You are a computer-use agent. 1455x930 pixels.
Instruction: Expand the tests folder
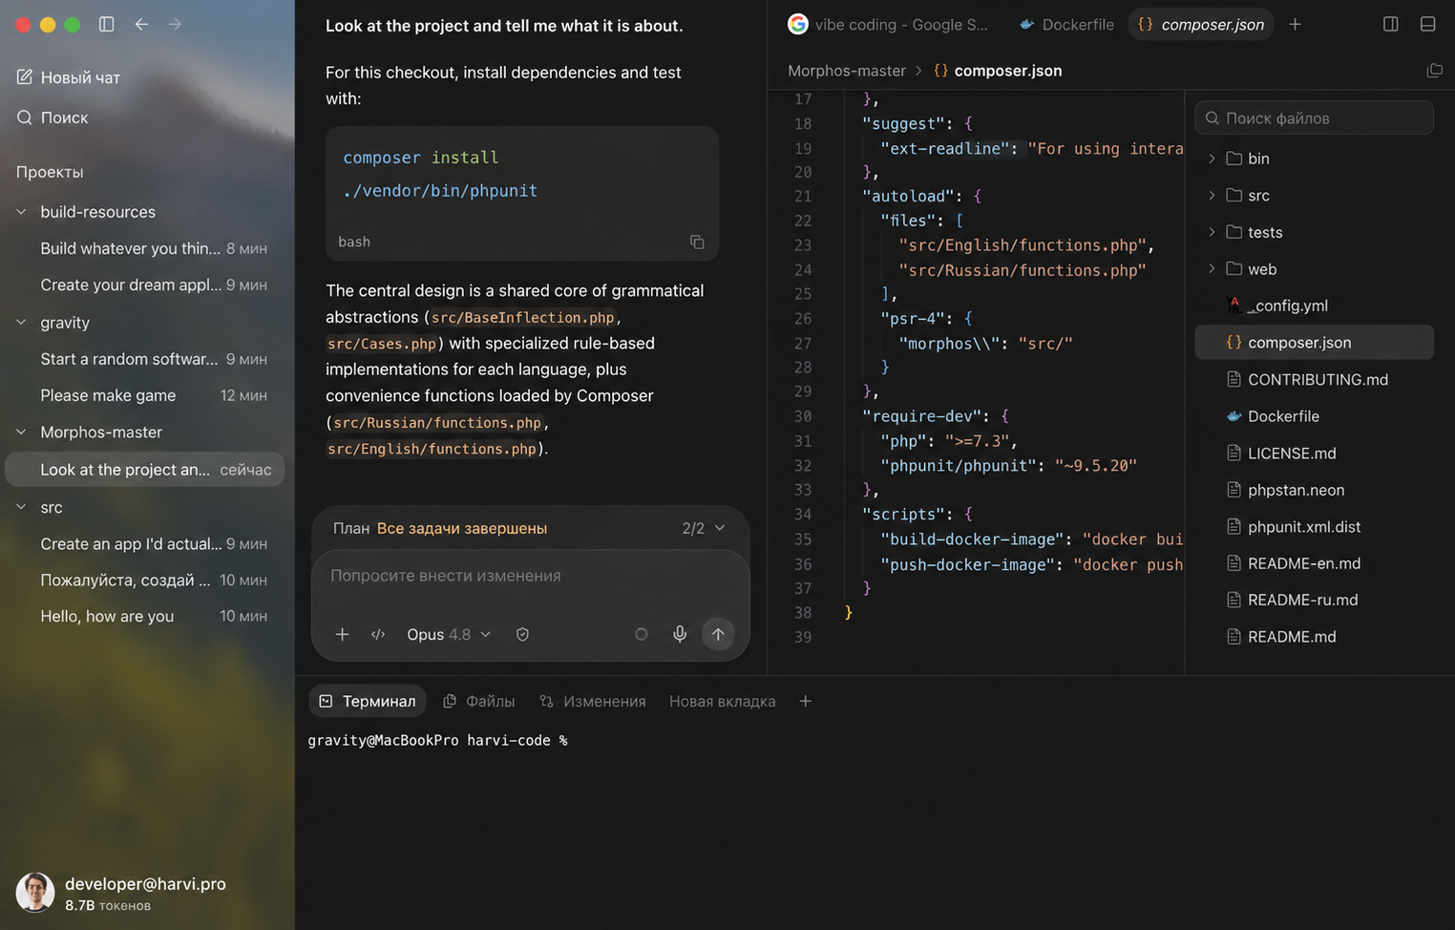point(1314,232)
